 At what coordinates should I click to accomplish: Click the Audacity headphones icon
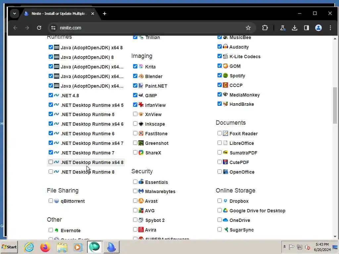(225, 47)
